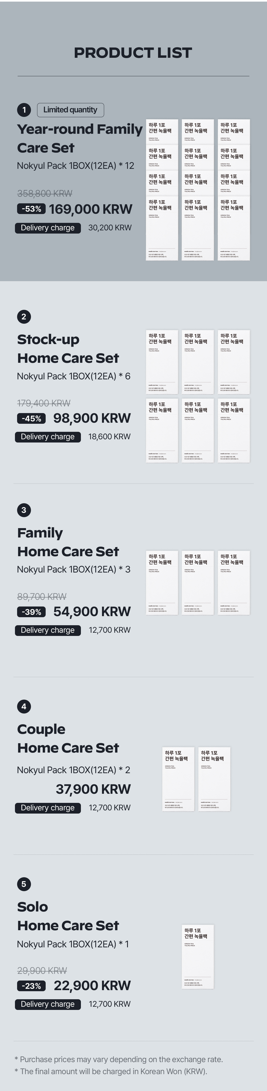Click the Couple set's two-pack product image
This screenshot has width=267, height=1091.
pyautogui.click(x=197, y=779)
